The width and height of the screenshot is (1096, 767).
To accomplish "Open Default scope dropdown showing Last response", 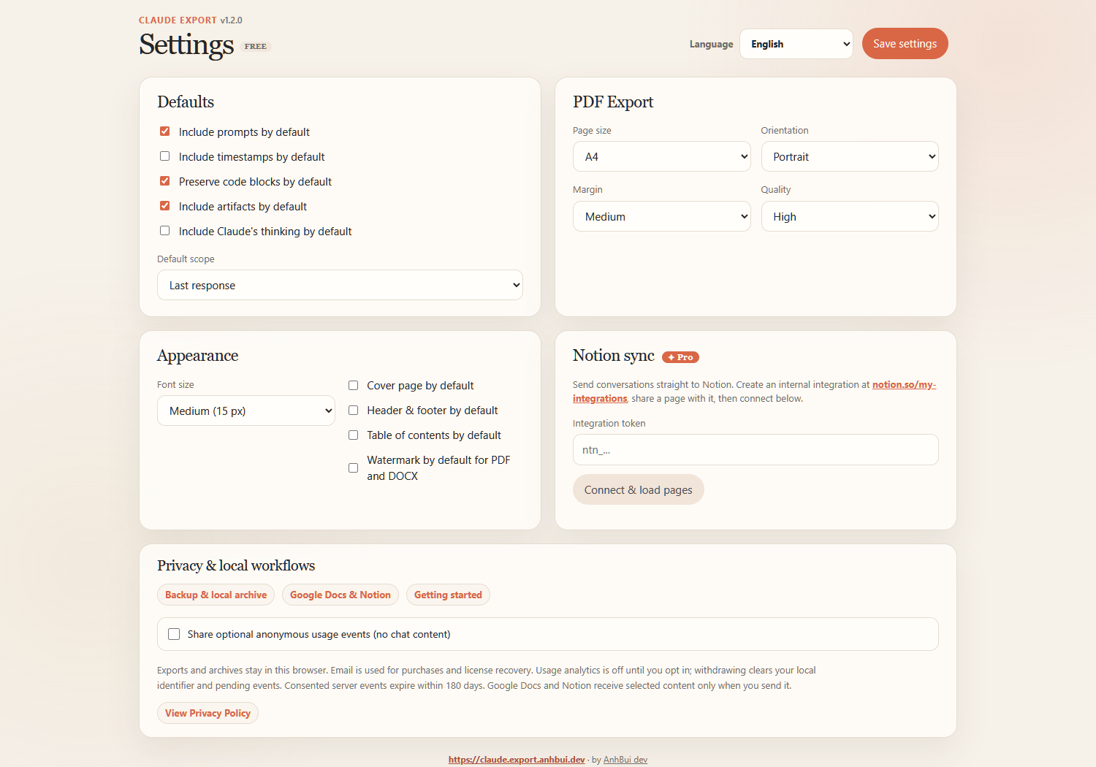I will (340, 285).
